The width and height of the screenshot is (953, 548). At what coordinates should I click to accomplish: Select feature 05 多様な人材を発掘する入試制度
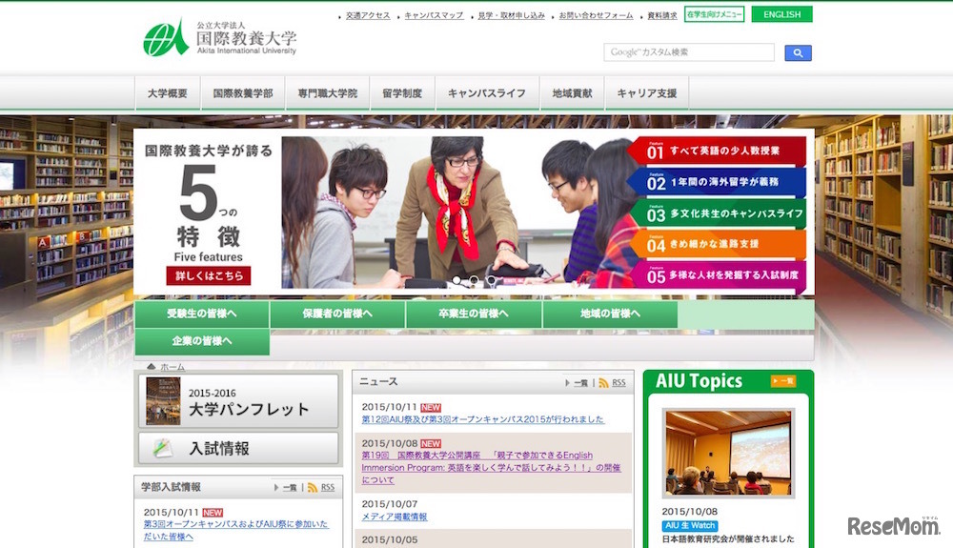coord(718,275)
